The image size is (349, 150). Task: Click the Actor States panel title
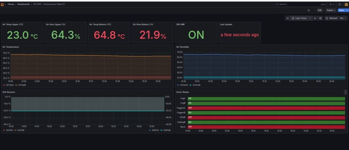(182, 92)
